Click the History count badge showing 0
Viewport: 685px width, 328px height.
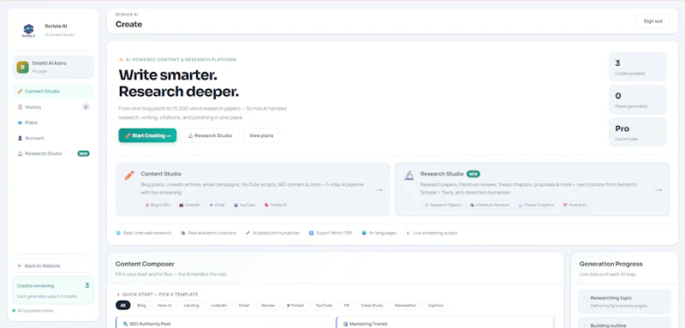[x=86, y=107]
